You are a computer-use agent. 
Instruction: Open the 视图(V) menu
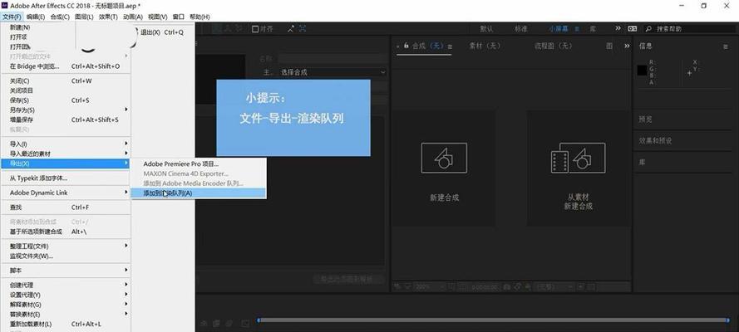157,17
